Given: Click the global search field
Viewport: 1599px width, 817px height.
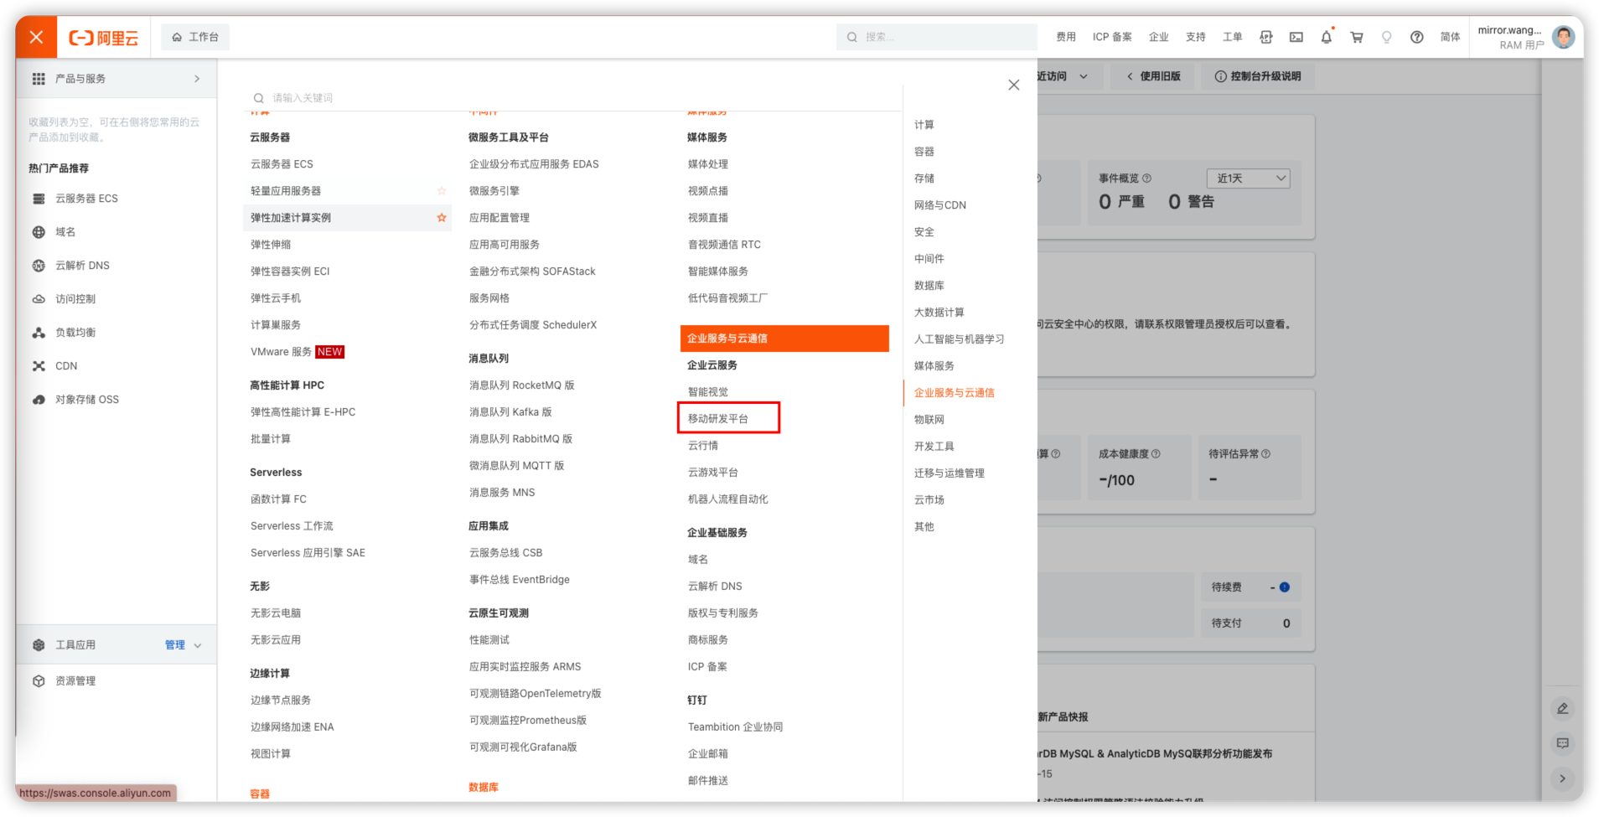Looking at the screenshot, I should 936,37.
